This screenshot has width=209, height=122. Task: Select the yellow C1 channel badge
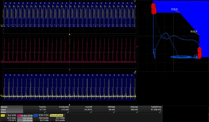(x=3, y=115)
